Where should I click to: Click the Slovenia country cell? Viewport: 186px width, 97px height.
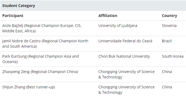[x=169, y=26]
